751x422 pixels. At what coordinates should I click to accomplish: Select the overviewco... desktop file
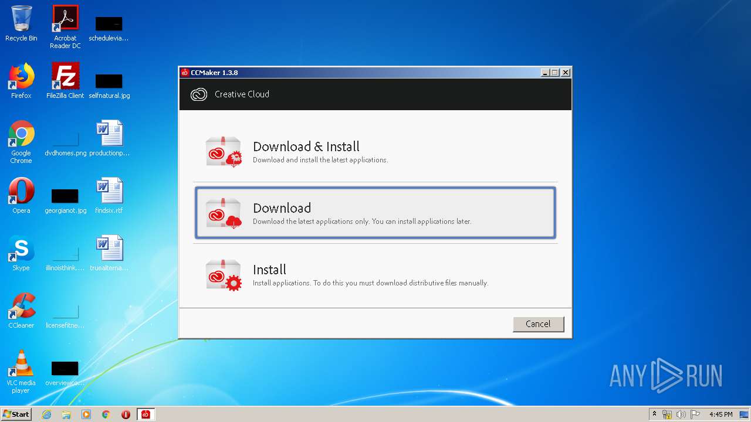point(65,374)
